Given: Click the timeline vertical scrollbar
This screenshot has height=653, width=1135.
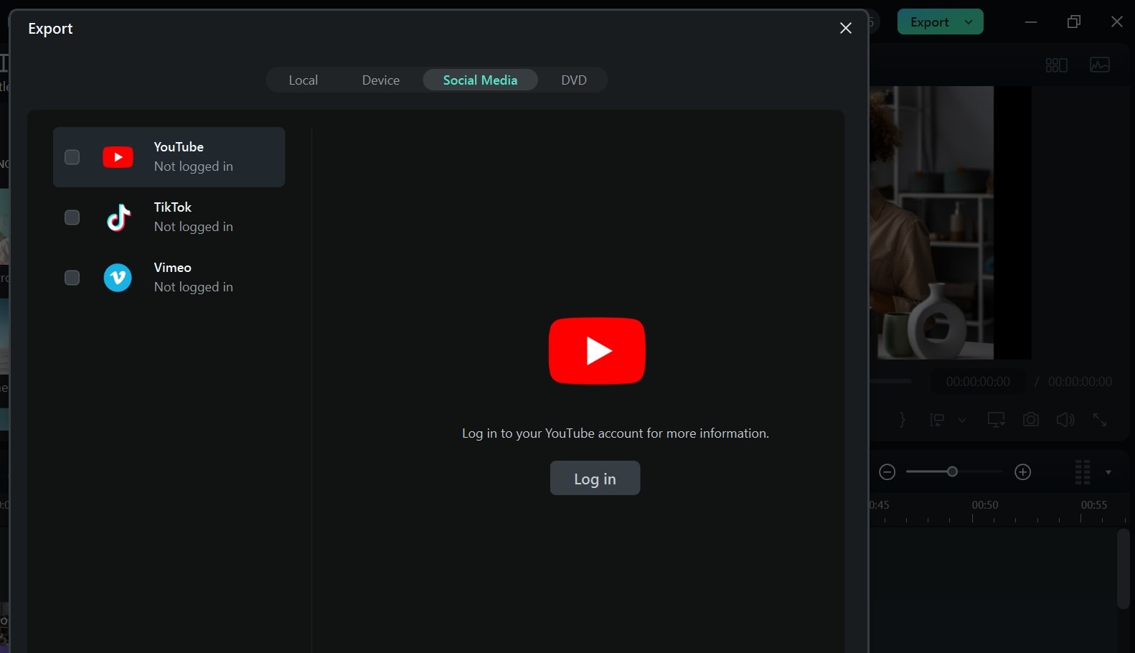Looking at the screenshot, I should coord(1123,568).
